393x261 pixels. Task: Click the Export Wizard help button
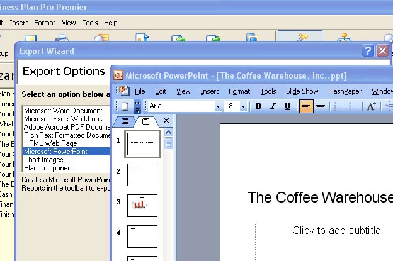tap(368, 51)
